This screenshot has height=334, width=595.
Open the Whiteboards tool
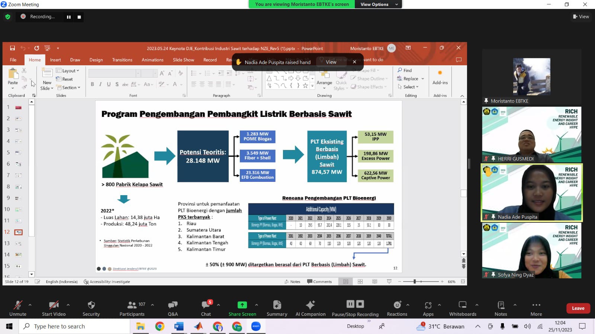point(462,308)
